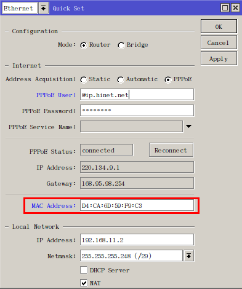Click the Local Network IP Address field
The width and height of the screenshot is (242, 289).
coord(137,240)
